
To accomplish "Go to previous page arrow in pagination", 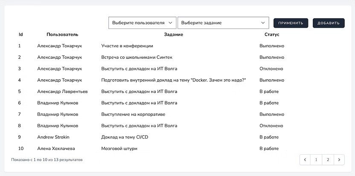I will coord(305,159).
